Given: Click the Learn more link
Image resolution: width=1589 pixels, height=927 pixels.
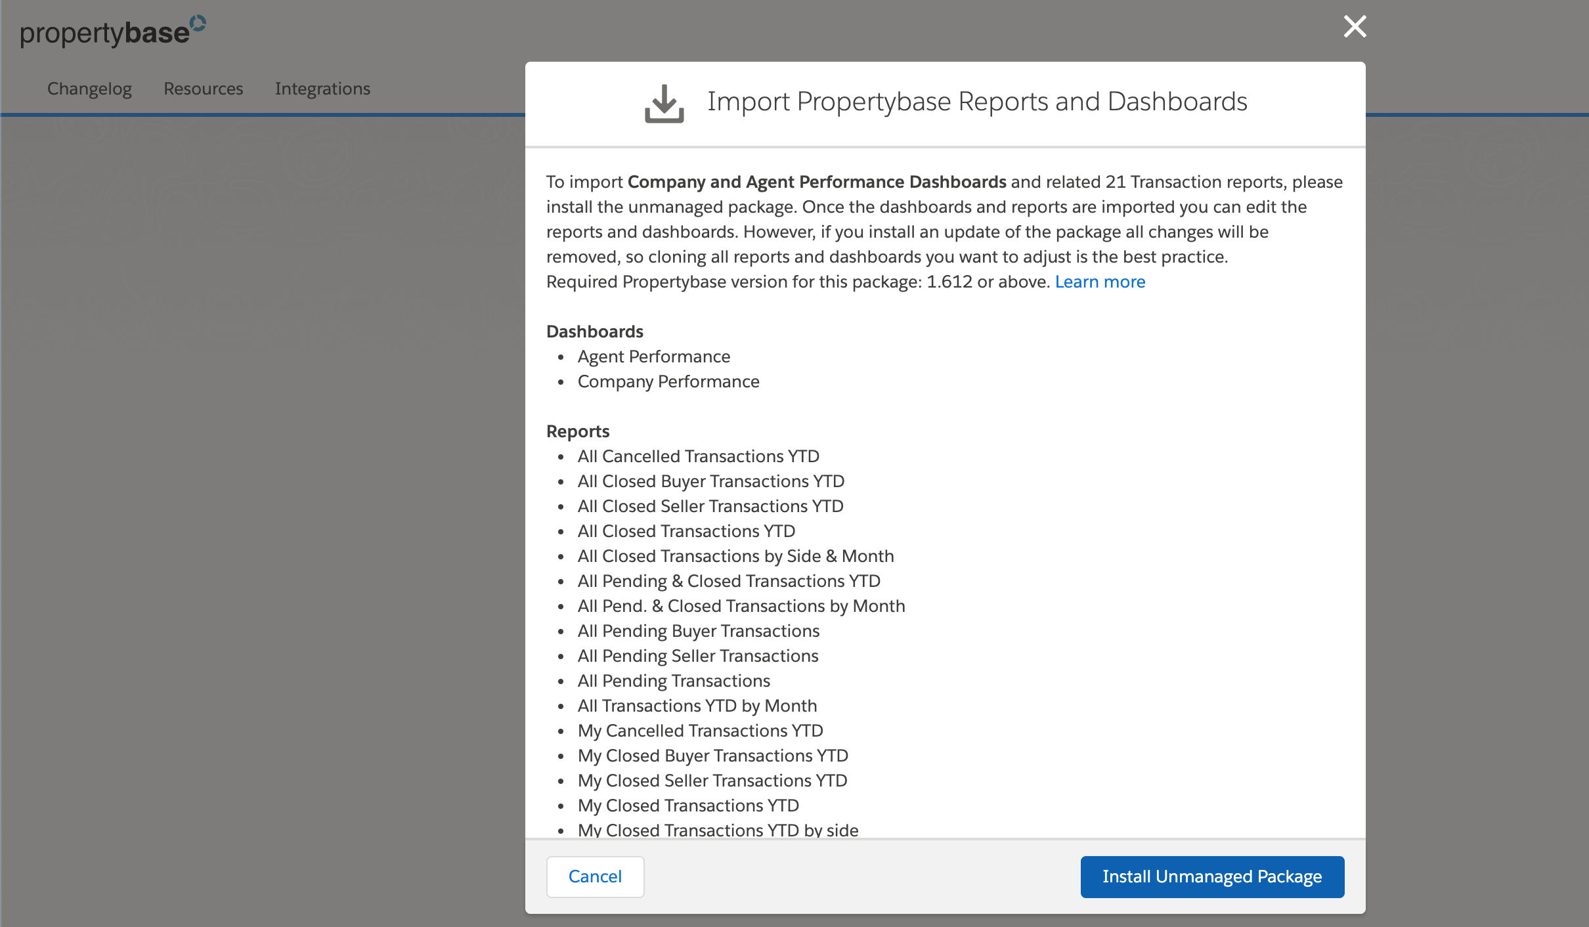Looking at the screenshot, I should (1099, 282).
